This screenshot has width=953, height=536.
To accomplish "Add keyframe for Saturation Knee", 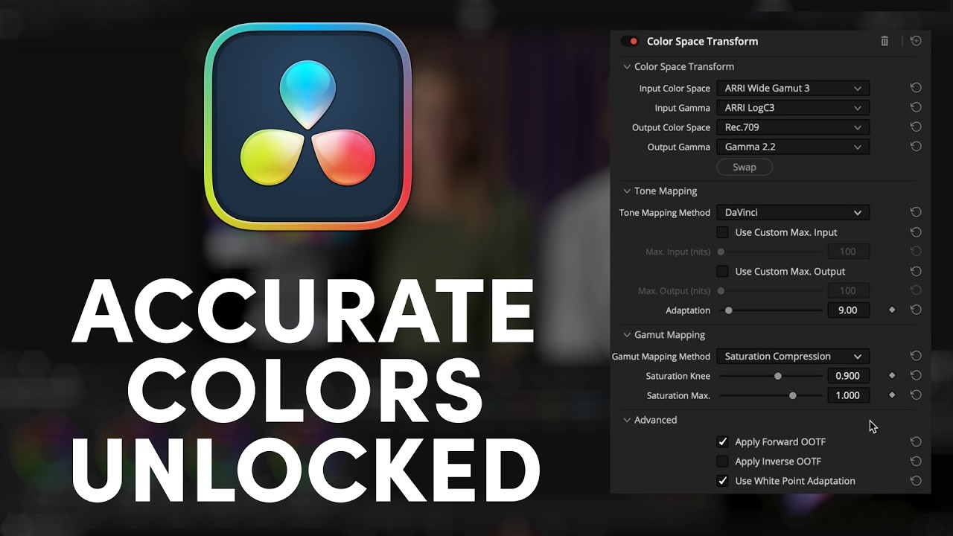I will pos(892,376).
